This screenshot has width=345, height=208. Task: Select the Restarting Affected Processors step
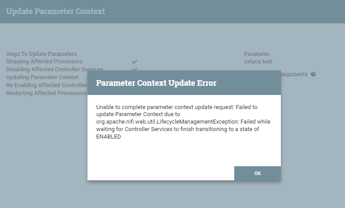46,93
